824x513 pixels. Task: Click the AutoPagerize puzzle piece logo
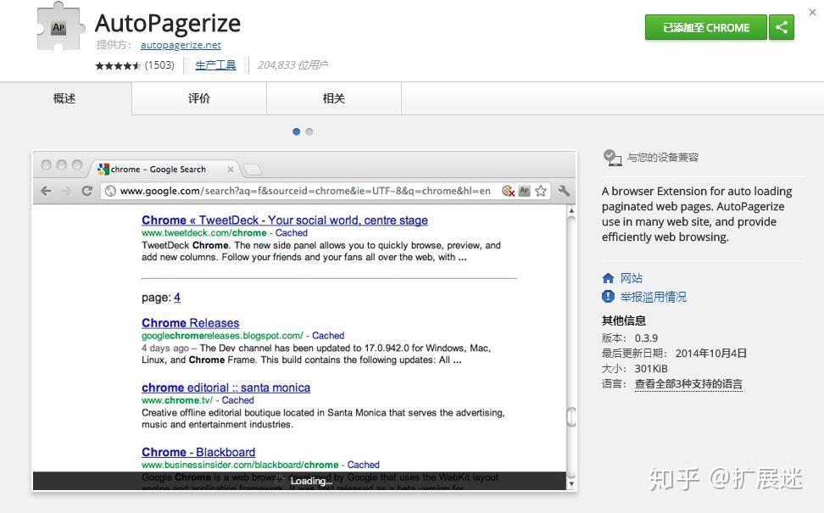click(x=59, y=27)
